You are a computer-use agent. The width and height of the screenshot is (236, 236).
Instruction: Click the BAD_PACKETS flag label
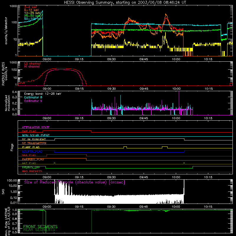[x=32, y=171]
